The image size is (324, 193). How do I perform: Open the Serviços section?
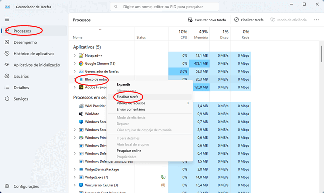(21, 99)
